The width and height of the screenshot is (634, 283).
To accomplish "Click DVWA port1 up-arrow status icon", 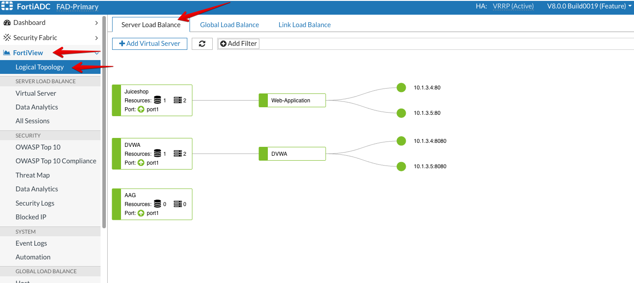I will click(141, 163).
